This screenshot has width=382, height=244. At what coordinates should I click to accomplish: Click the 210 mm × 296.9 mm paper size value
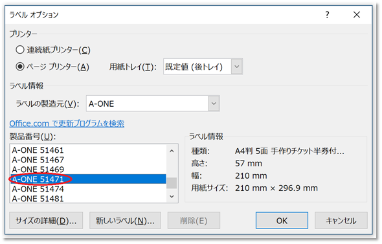pos(276,188)
